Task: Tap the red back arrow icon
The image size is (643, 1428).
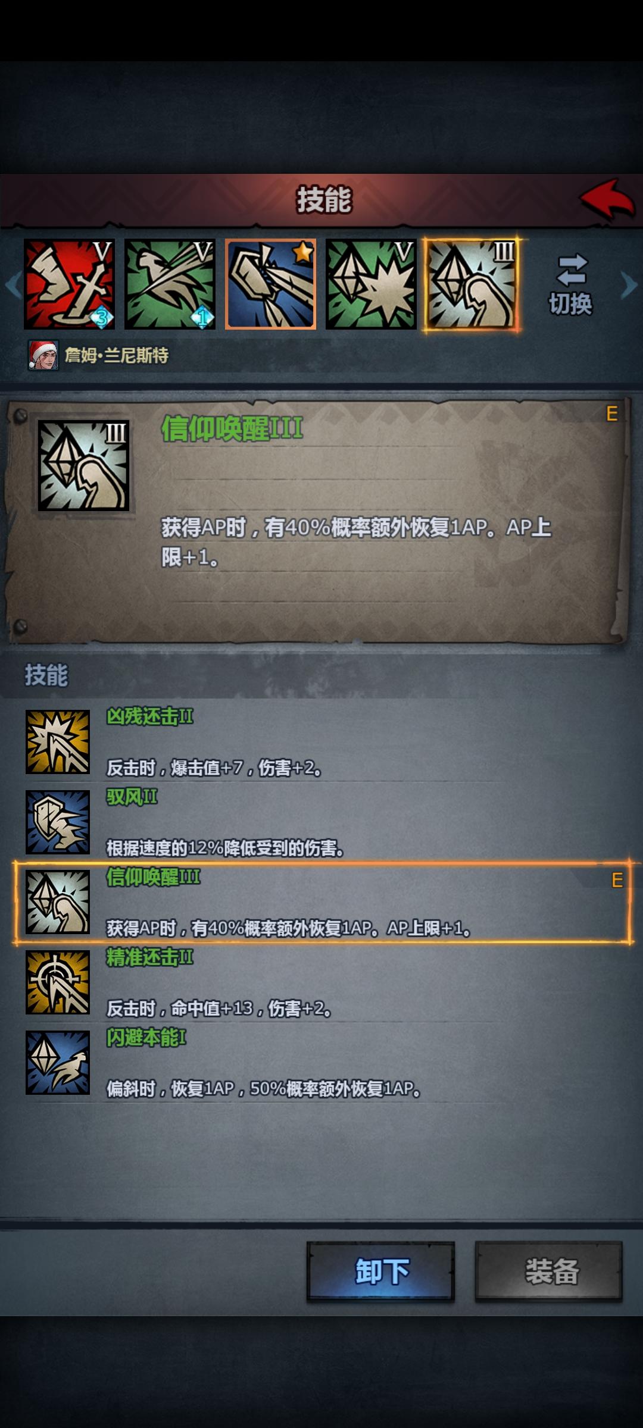Action: point(607,200)
